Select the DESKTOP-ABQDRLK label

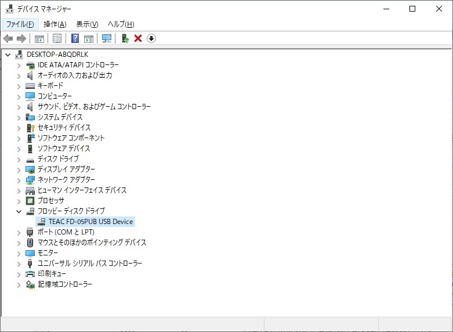pos(57,55)
